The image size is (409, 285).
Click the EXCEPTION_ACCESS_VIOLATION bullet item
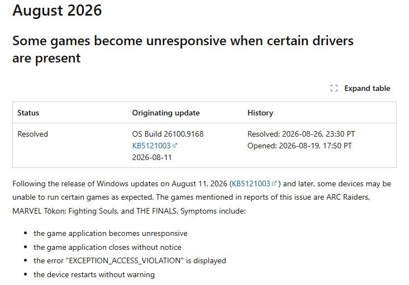pyautogui.click(x=130, y=261)
